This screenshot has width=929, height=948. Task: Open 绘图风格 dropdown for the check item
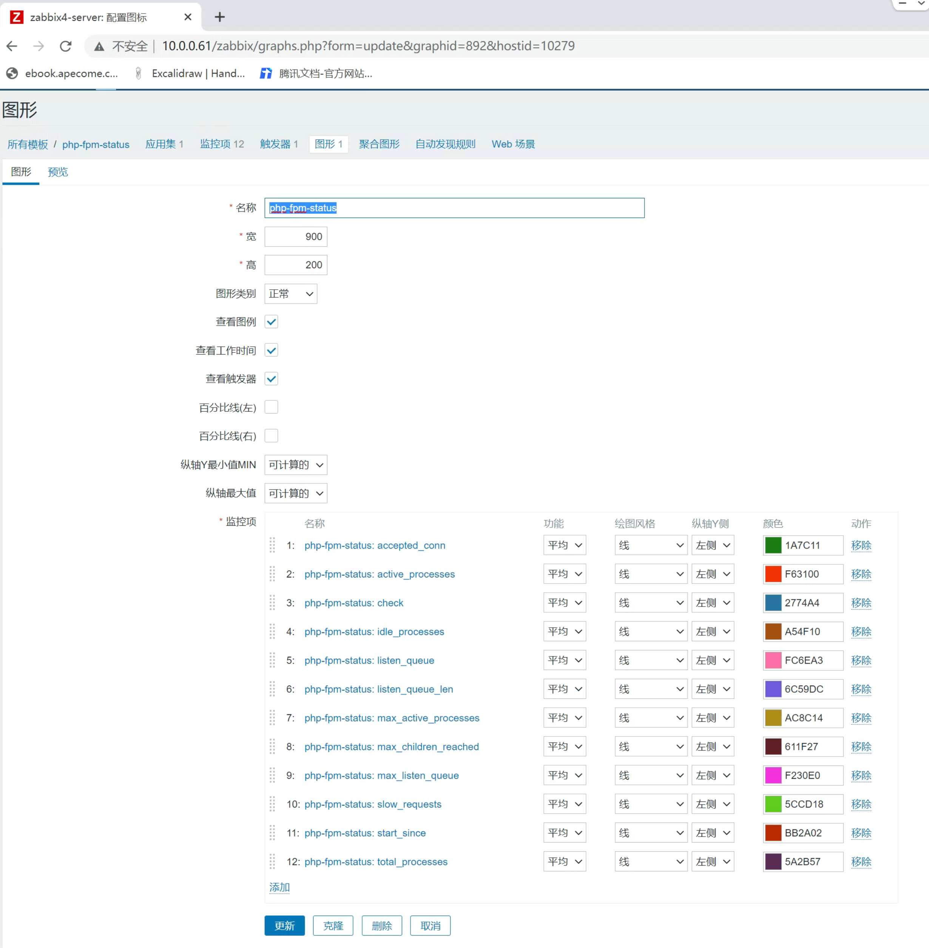650,602
